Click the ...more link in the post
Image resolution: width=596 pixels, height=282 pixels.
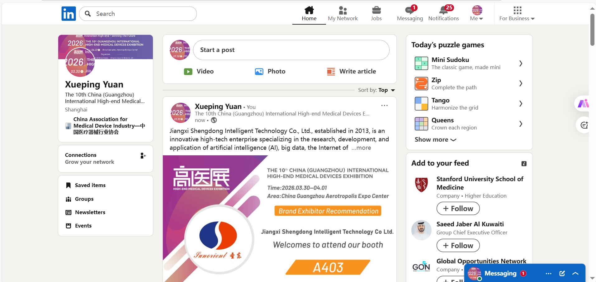pos(361,148)
